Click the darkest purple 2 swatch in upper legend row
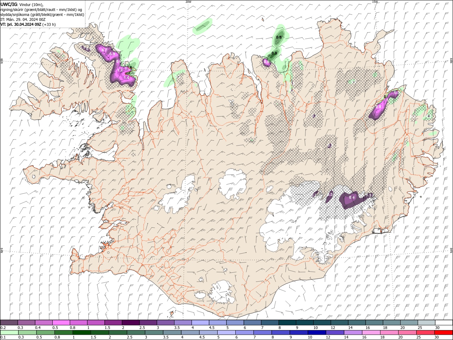The image size is (453, 340). click(130, 323)
